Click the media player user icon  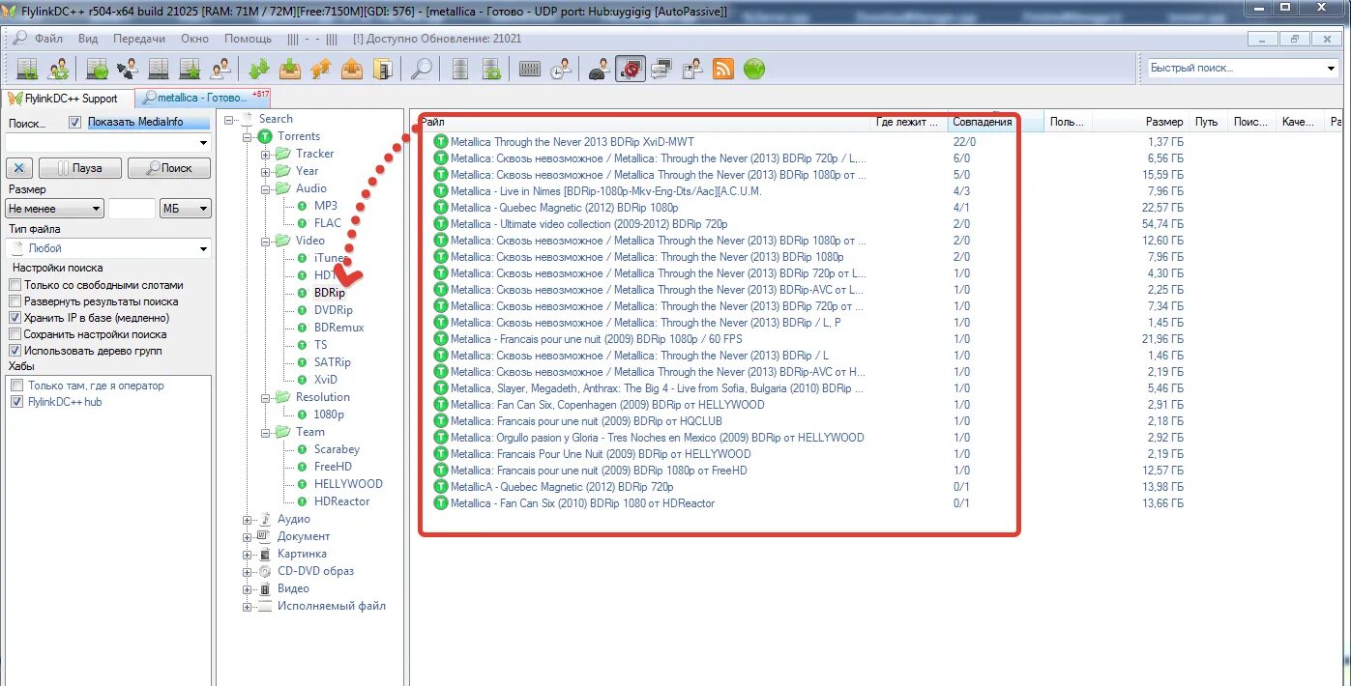[692, 69]
